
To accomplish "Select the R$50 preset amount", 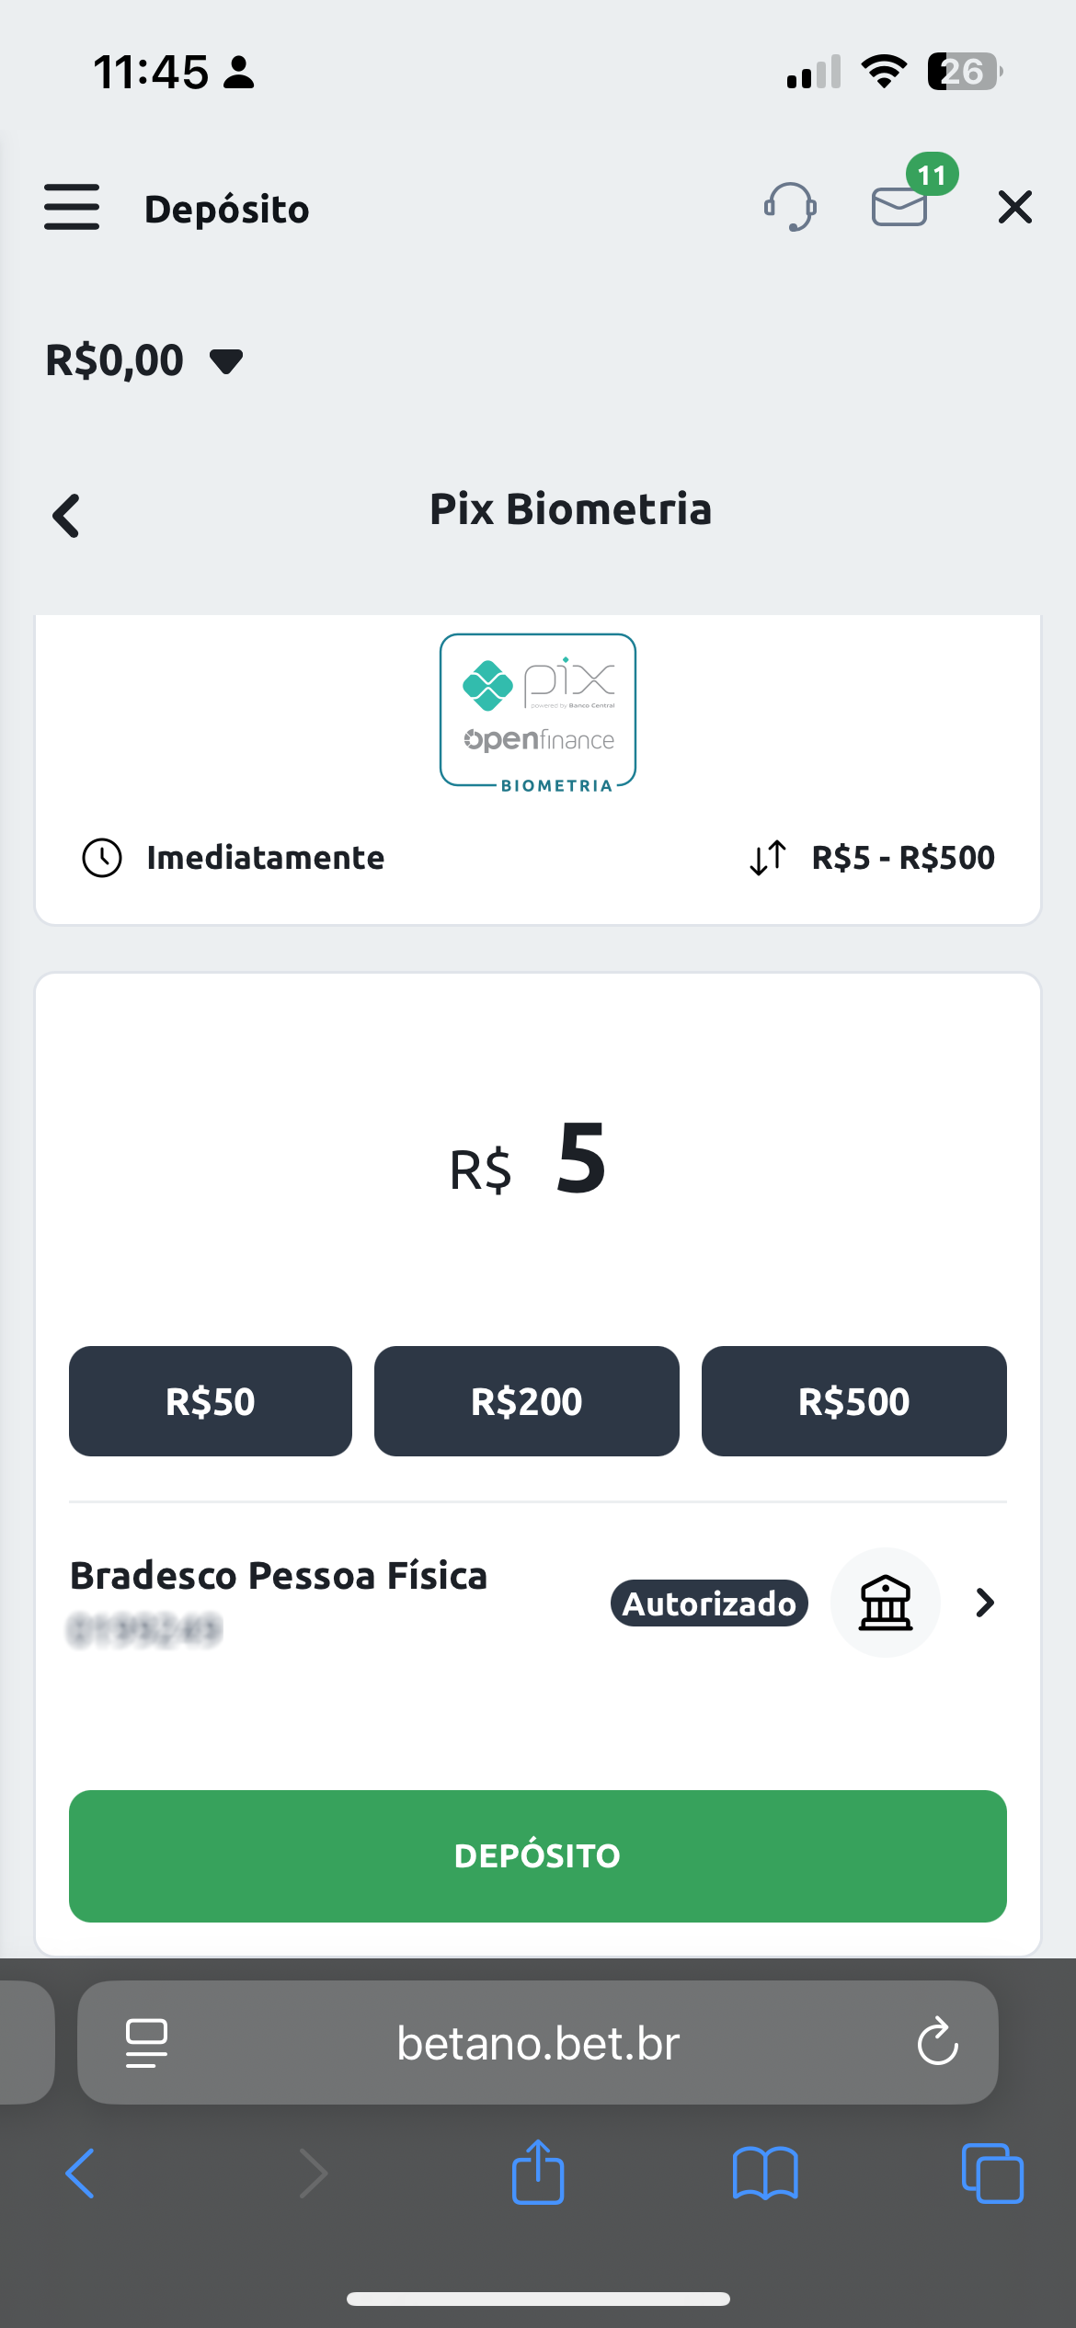I will tap(211, 1401).
